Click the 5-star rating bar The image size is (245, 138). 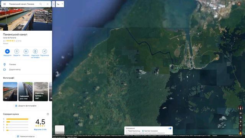(17, 119)
